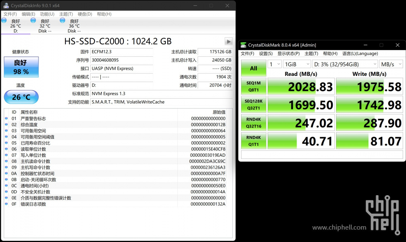The height and width of the screenshot is (242, 406).
Task: Run the SEQ1M Q8T1 test
Action: [x=254, y=86]
